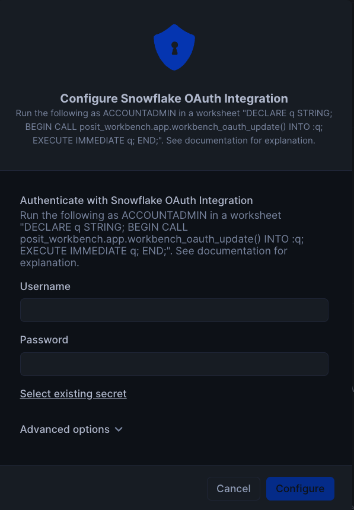Focus the Username input field
Viewport: 354px width, 510px height.
pyautogui.click(x=174, y=310)
